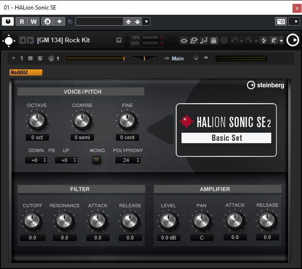Click the '0 semi' value field

click(82, 137)
